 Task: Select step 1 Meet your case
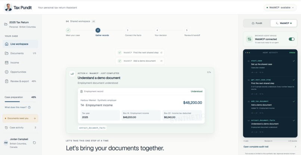[x=68, y=30]
